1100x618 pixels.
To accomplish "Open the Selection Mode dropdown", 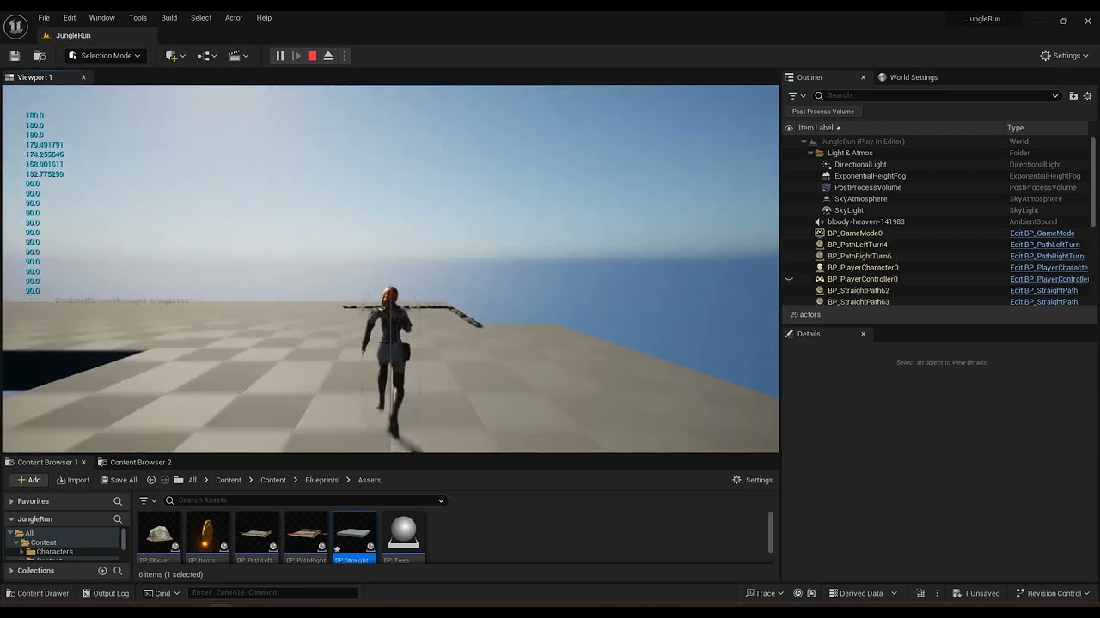I will 105,56.
